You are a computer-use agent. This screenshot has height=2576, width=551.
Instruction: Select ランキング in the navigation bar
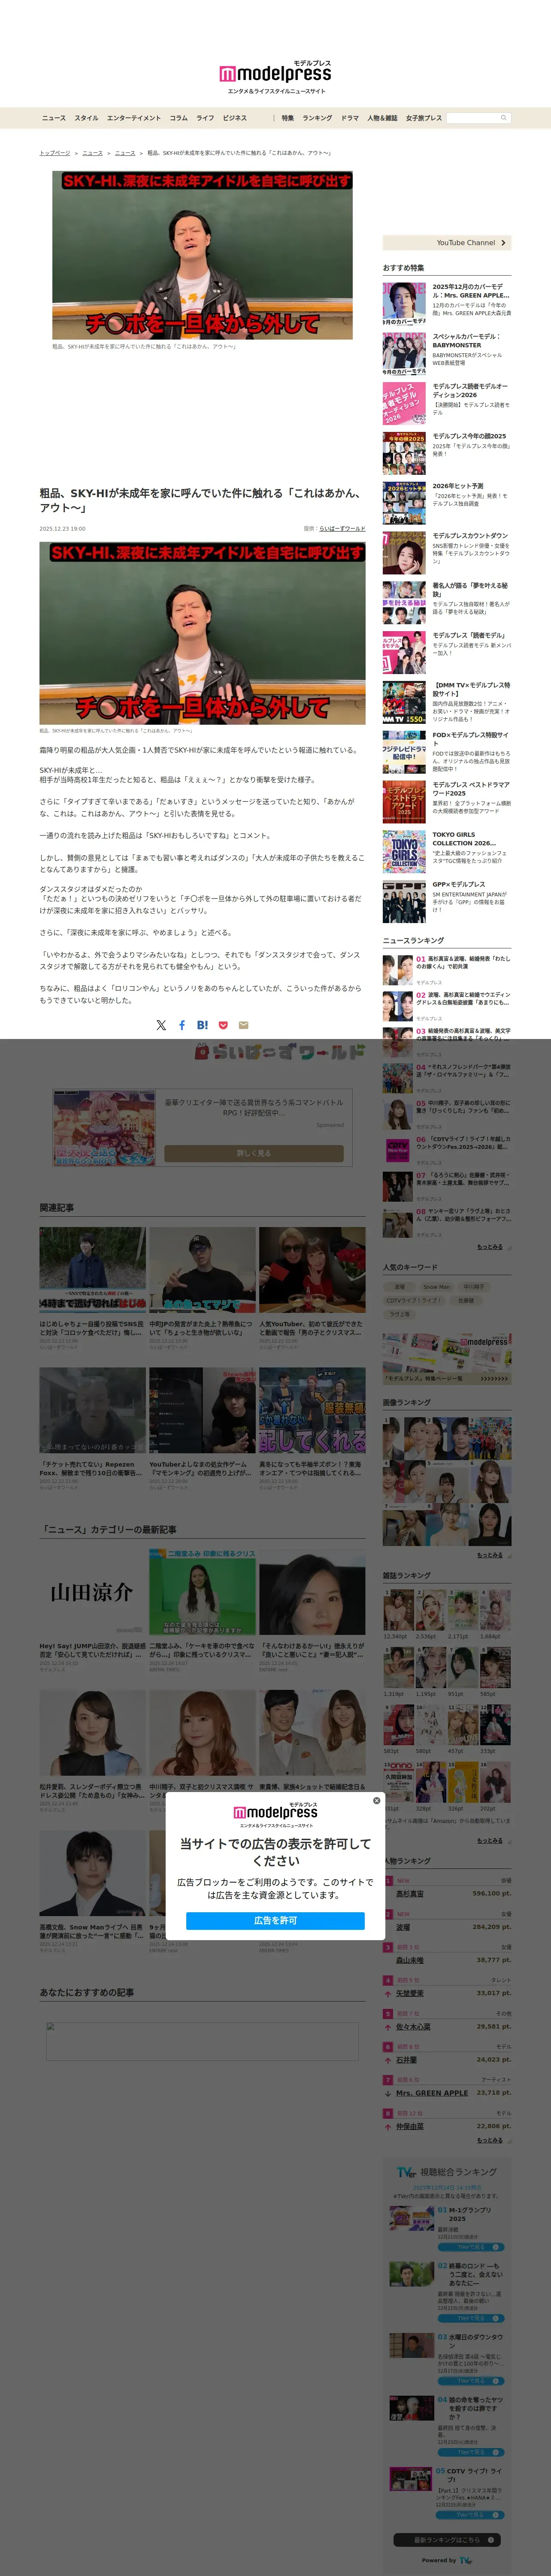tap(317, 118)
